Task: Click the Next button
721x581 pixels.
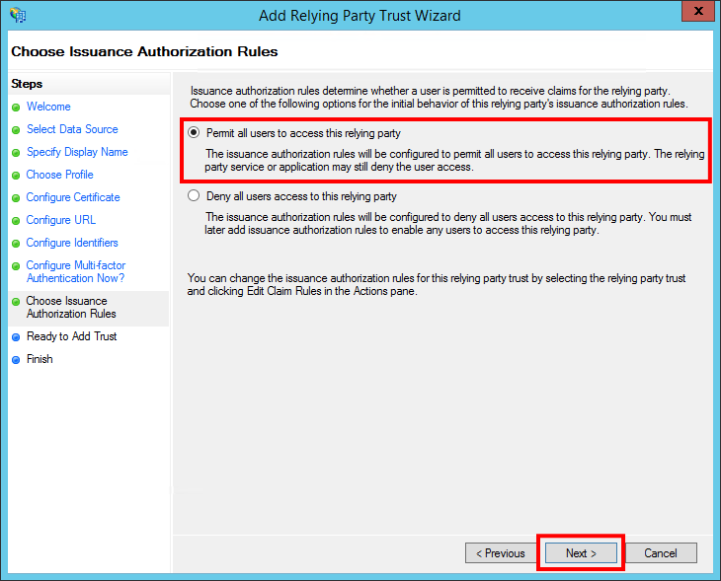Action: [x=581, y=553]
